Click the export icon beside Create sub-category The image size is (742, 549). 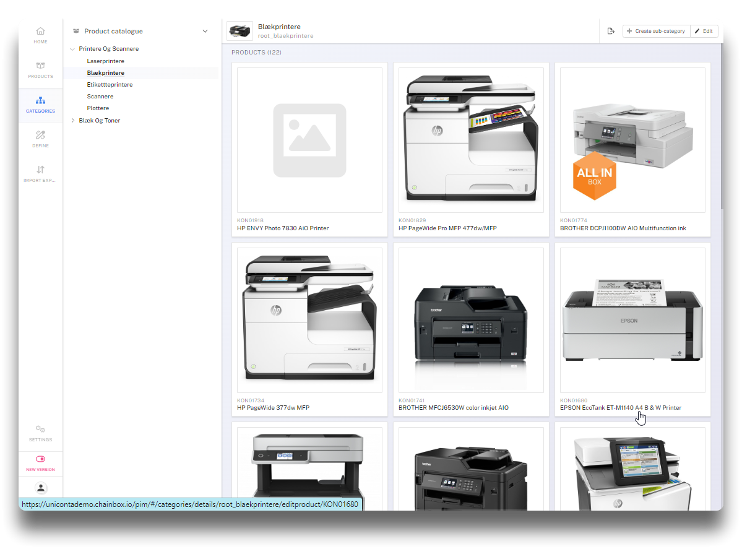pyautogui.click(x=611, y=31)
